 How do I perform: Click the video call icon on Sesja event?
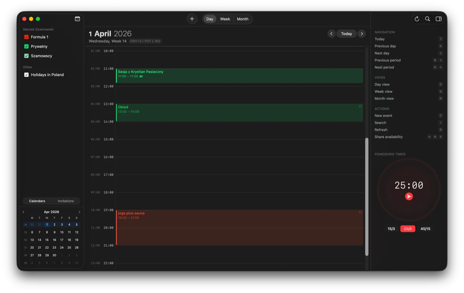[x=141, y=76]
